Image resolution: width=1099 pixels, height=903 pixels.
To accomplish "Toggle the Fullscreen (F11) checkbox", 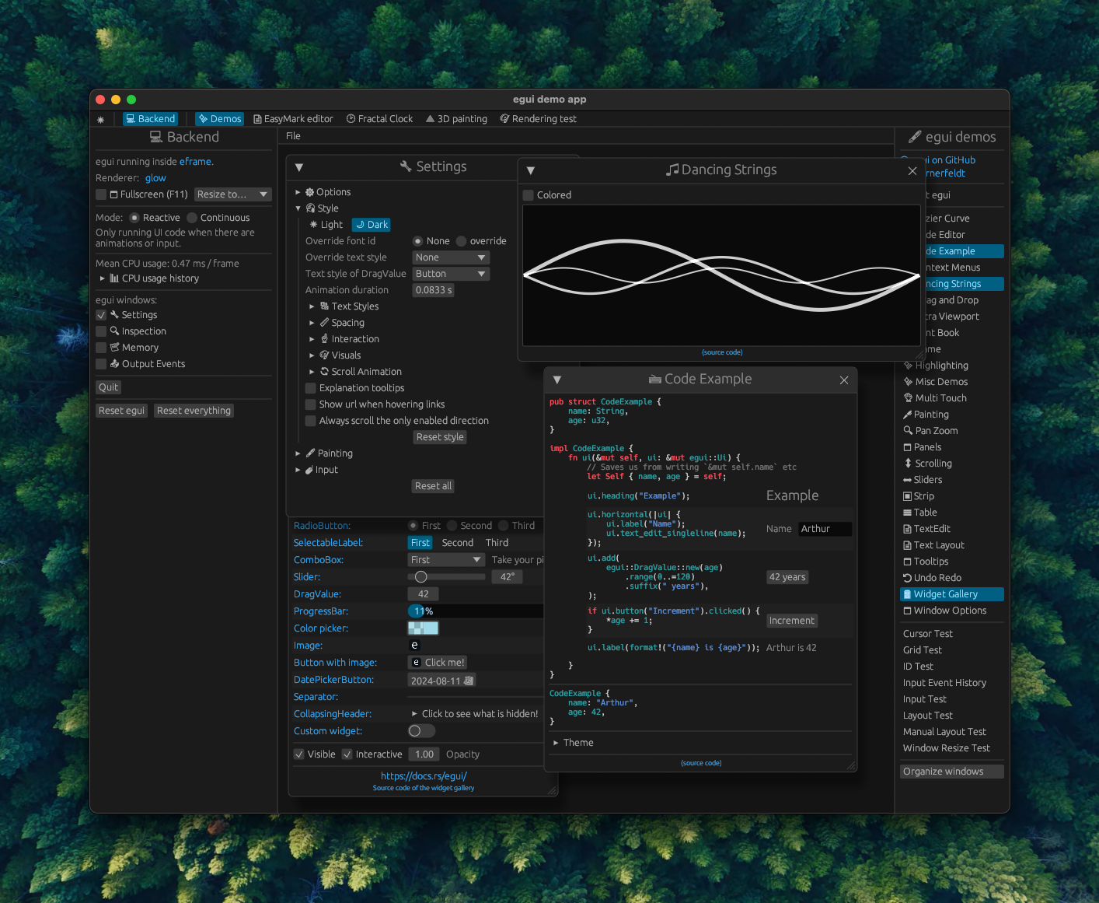I will (101, 194).
